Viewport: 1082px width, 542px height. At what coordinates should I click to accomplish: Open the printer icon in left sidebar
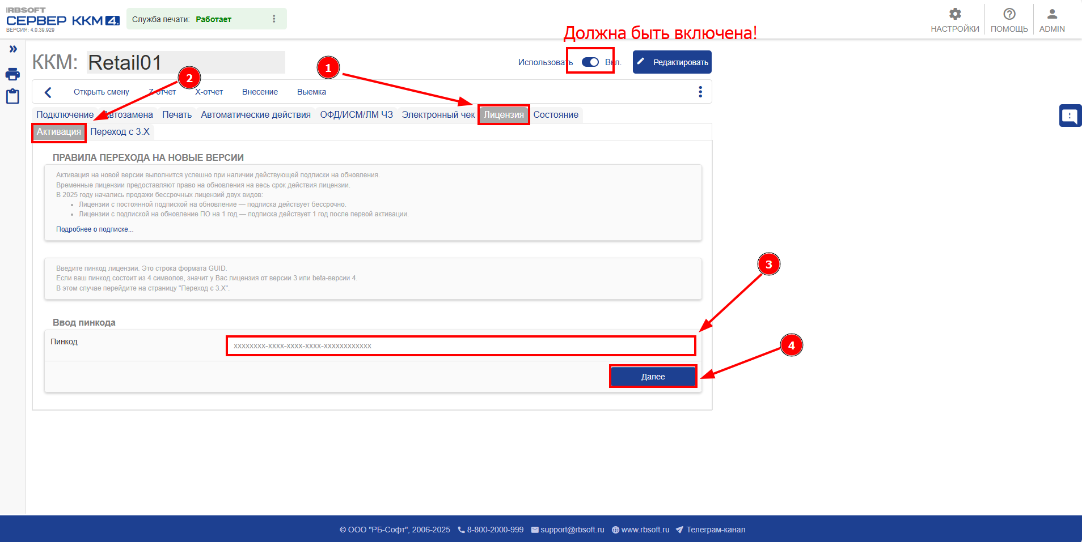(x=12, y=74)
